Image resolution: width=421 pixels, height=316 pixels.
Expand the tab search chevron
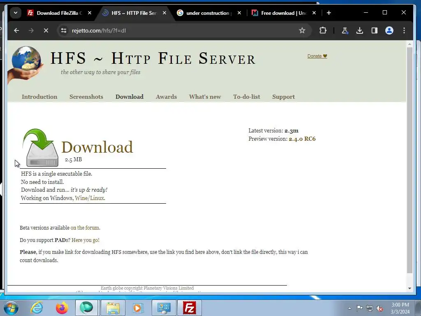pos(16,13)
